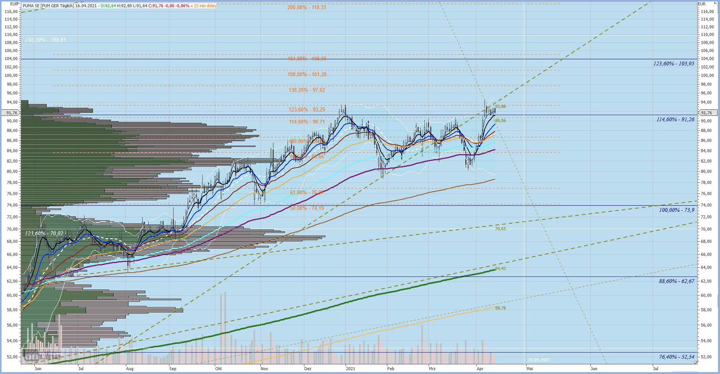The width and height of the screenshot is (720, 374).
Task: Click the 2021 year label on the time axis
Action: coord(350,369)
